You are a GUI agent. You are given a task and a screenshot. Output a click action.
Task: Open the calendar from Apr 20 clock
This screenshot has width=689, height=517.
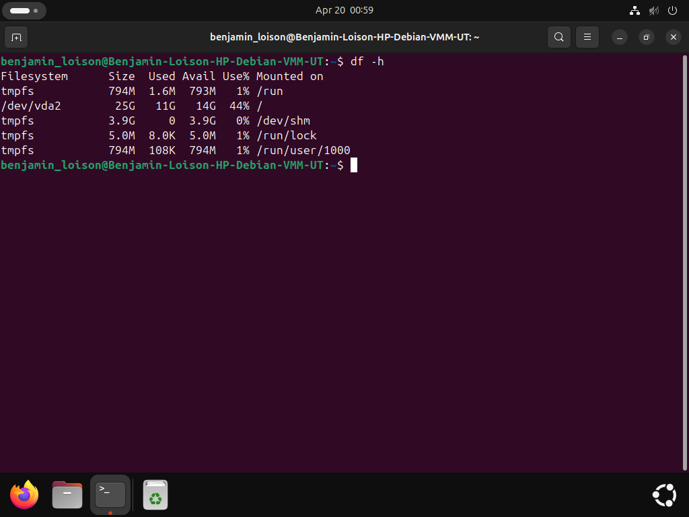coord(344,11)
